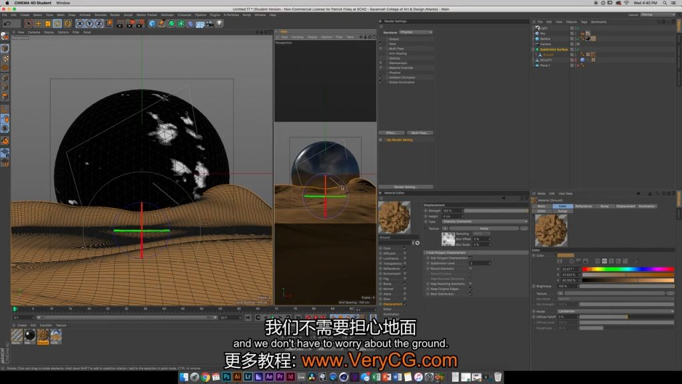Open the Sculpt menu

click(128, 15)
